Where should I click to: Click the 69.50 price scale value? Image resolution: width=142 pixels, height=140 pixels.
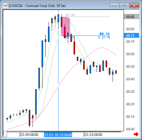pyautogui.click(x=130, y=67)
